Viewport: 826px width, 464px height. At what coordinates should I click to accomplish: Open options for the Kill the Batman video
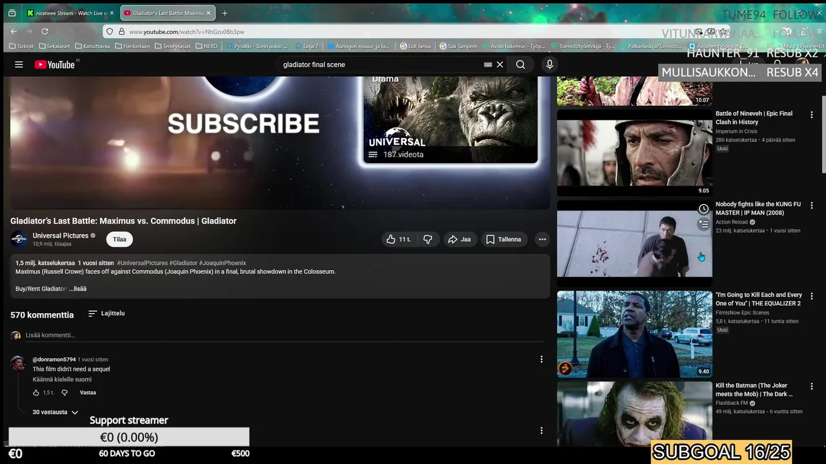[x=812, y=387]
